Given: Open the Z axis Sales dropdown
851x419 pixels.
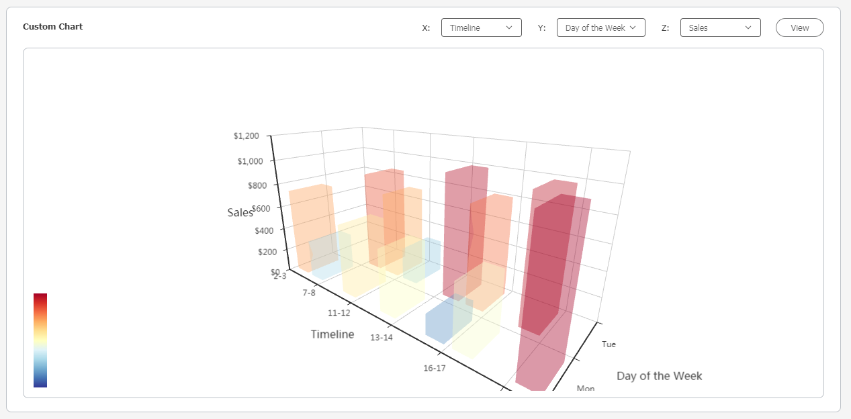Looking at the screenshot, I should click(x=720, y=28).
